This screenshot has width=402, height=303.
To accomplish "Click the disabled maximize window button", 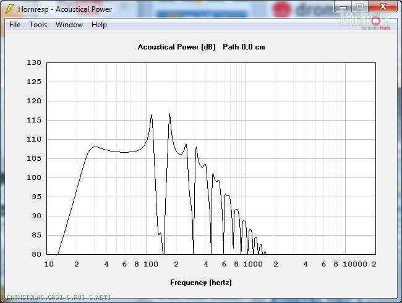I will coord(360,6).
